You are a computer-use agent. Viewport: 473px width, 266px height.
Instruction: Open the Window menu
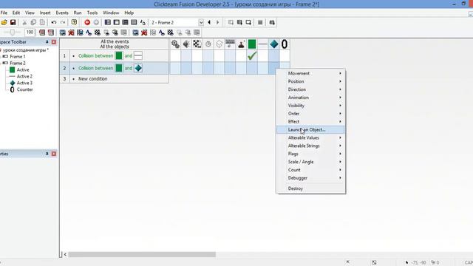111,13
